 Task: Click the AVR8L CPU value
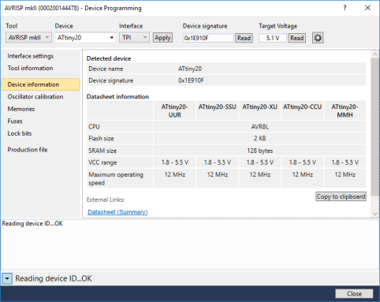pos(260,127)
